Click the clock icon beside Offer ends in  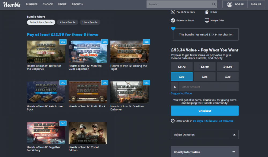(173, 121)
